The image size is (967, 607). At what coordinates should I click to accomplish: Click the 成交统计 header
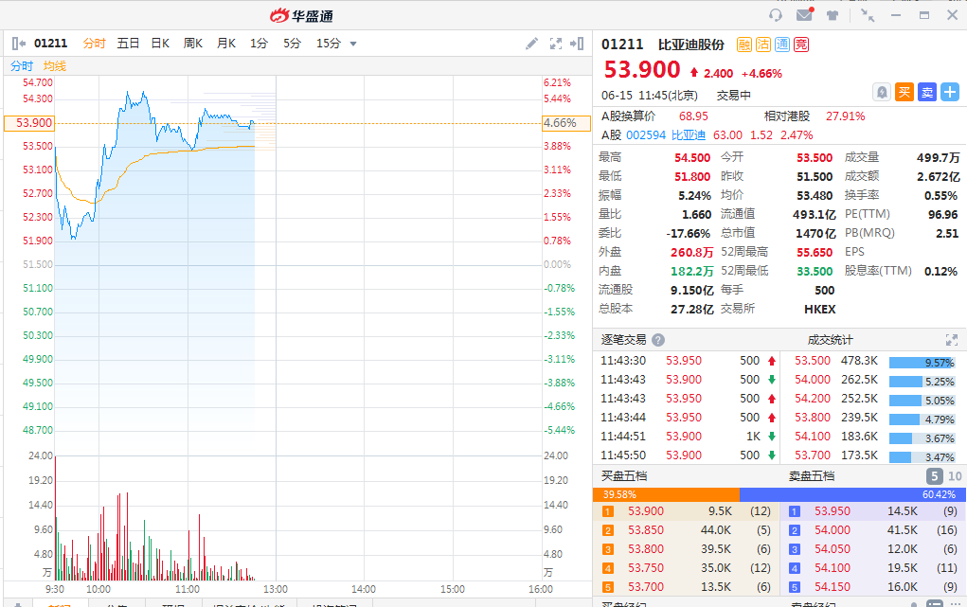coord(830,340)
